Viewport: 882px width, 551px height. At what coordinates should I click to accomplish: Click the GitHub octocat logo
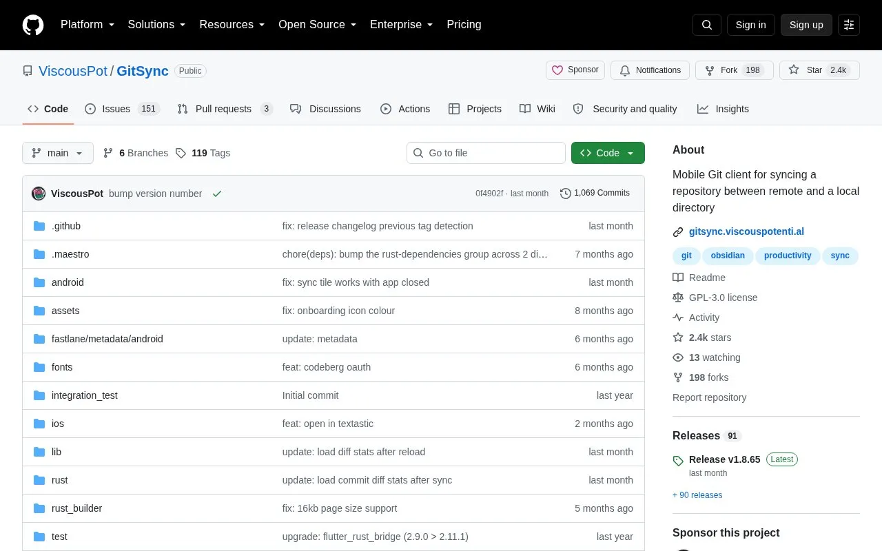click(x=33, y=25)
